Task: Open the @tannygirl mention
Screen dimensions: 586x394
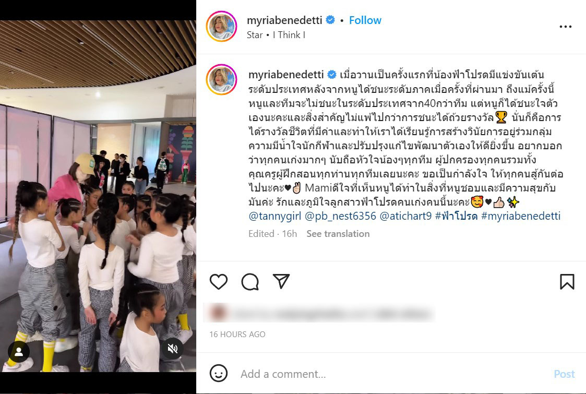Action: [275, 216]
